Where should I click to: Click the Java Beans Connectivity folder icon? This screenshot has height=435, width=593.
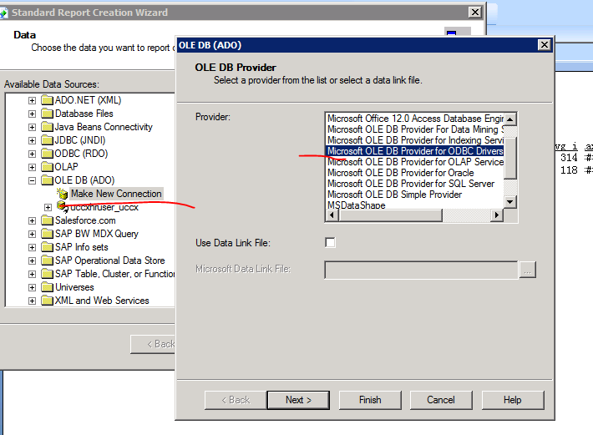pyautogui.click(x=48, y=127)
